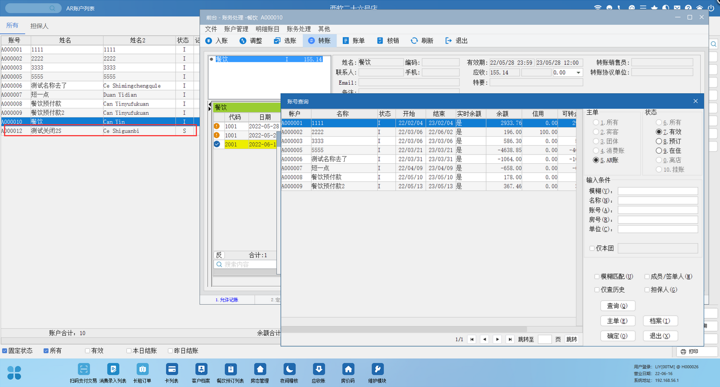The height and width of the screenshot is (387, 720).
Task: Click the Wi-Fi signal icon in header
Action: click(598, 8)
